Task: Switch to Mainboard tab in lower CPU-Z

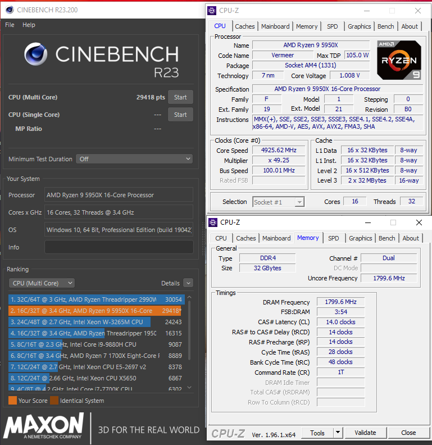Action: pos(276,238)
